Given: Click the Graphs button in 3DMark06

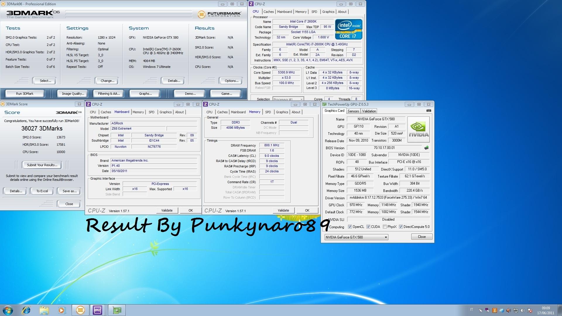Looking at the screenshot, I should pyautogui.click(x=145, y=94).
